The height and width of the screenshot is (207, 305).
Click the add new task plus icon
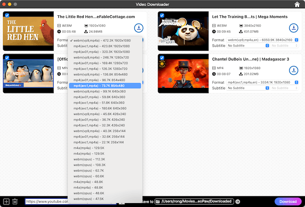pyautogui.click(x=6, y=201)
